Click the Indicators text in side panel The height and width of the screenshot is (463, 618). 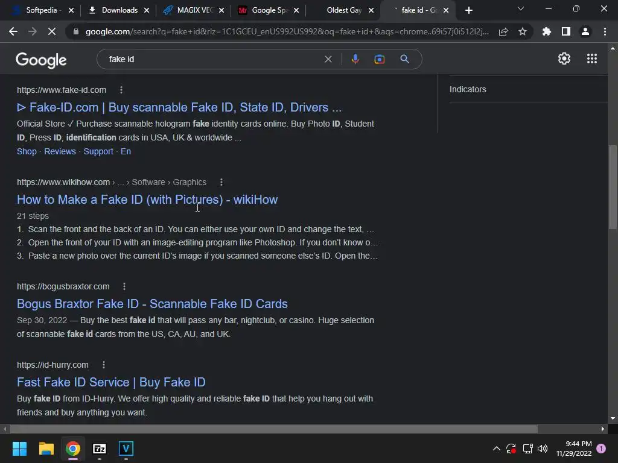pyautogui.click(x=468, y=89)
